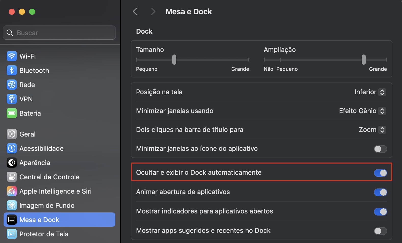Open VPN settings pane
402x243 pixels.
click(x=59, y=99)
